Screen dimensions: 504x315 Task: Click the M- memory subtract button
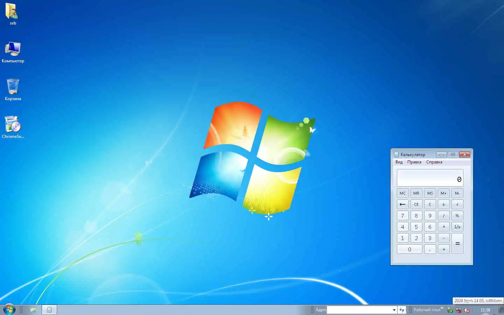coord(457,193)
